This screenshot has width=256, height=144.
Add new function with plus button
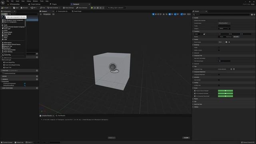coord(37,70)
